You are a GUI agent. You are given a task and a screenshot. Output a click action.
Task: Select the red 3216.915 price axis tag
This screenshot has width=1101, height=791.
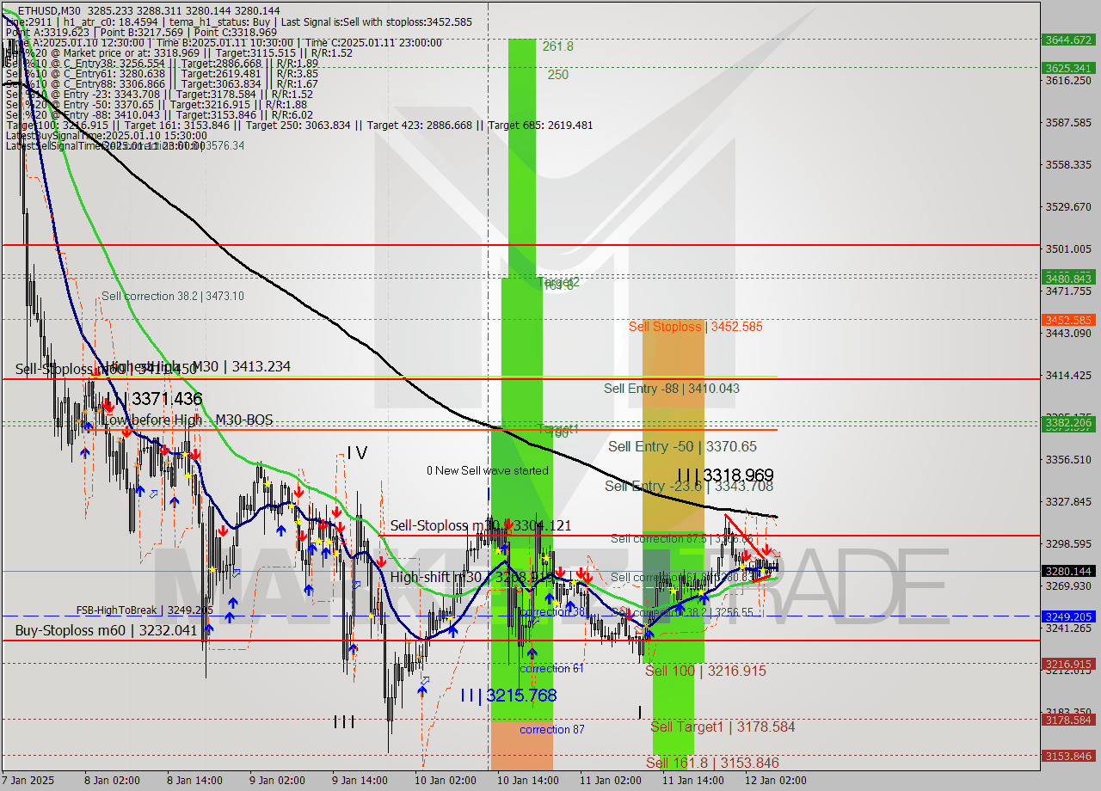click(x=1067, y=664)
